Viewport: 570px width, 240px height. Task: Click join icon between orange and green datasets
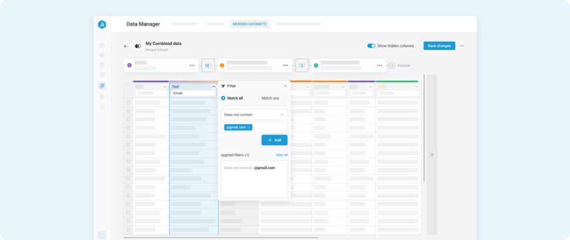pyautogui.click(x=302, y=65)
